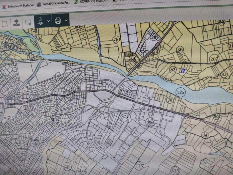Expand the identify tool dropdown arrow

tap(48, 21)
